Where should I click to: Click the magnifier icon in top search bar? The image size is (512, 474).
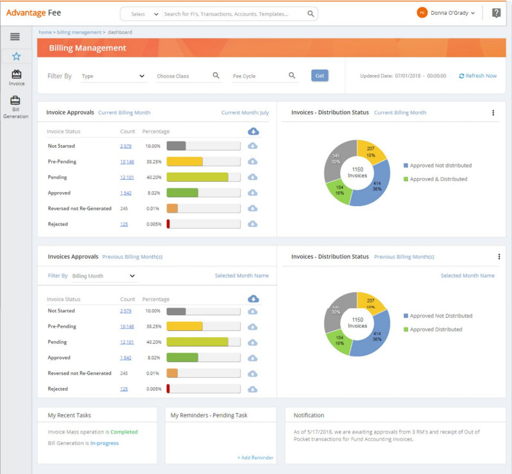click(x=311, y=13)
